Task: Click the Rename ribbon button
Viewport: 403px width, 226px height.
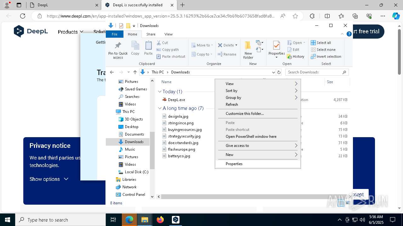Action: [227, 54]
